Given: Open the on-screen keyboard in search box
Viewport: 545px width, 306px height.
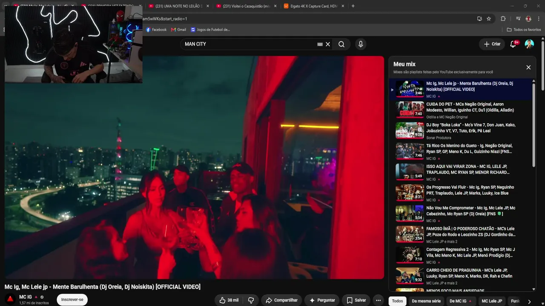Looking at the screenshot, I should (x=320, y=44).
